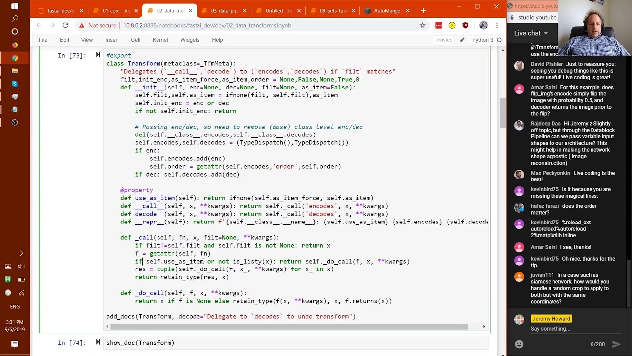Place cursor in show_doc(Transform) cell
This screenshot has width=632, height=356.
[296, 343]
